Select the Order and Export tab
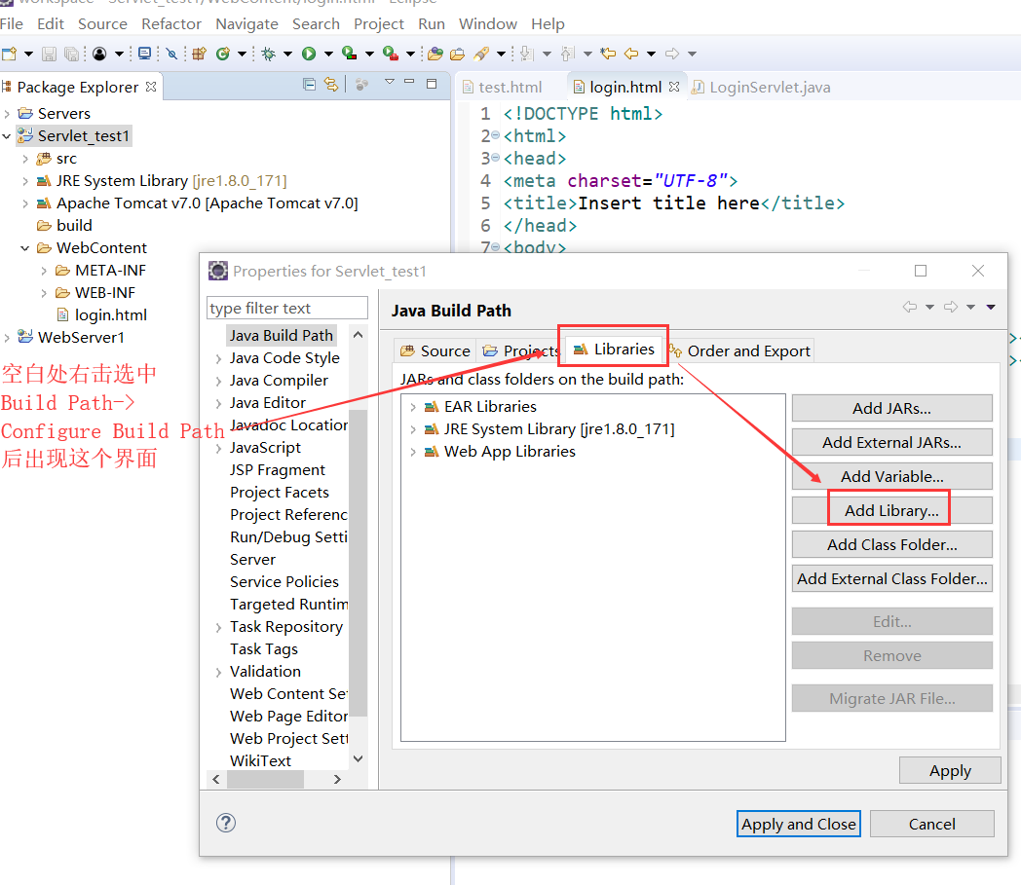The width and height of the screenshot is (1021, 885). tap(739, 350)
